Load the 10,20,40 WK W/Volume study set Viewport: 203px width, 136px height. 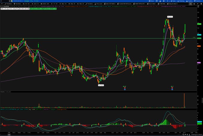tap(124, 4)
